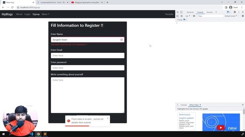Switch to the Sources tab

point(209,12)
